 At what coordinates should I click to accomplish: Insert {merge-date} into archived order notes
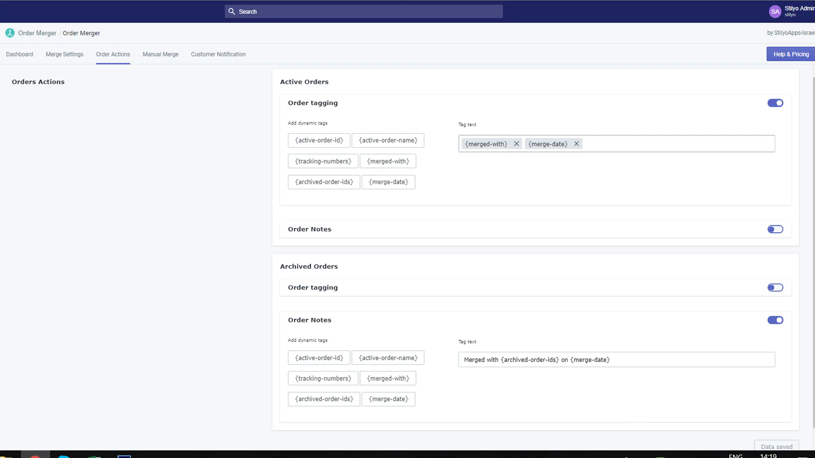tap(388, 399)
